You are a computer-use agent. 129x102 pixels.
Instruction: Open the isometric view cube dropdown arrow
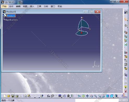click(114, 98)
